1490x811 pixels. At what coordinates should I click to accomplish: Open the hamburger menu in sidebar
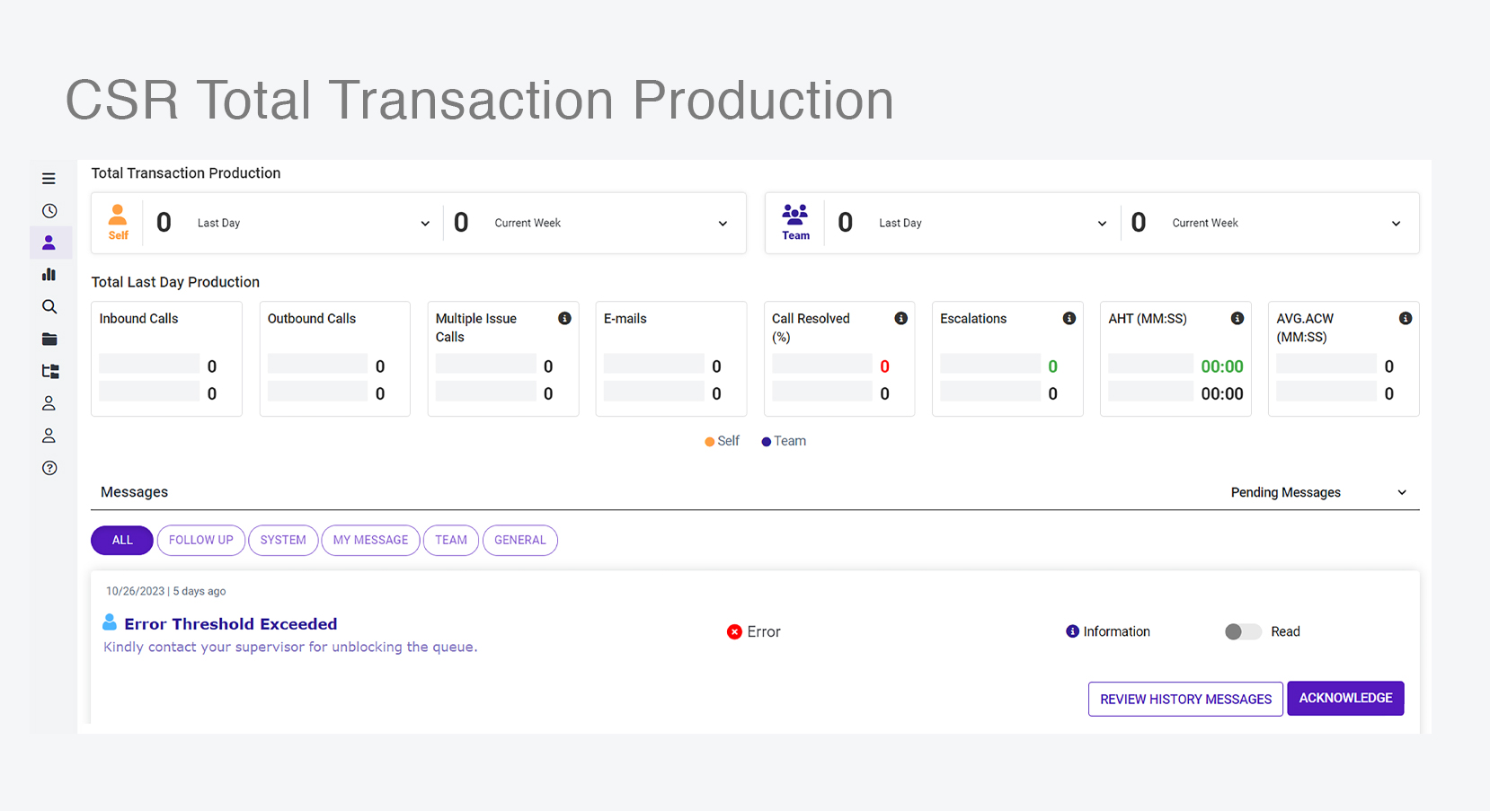(49, 179)
